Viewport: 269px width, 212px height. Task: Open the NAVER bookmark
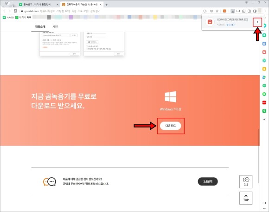8,17
